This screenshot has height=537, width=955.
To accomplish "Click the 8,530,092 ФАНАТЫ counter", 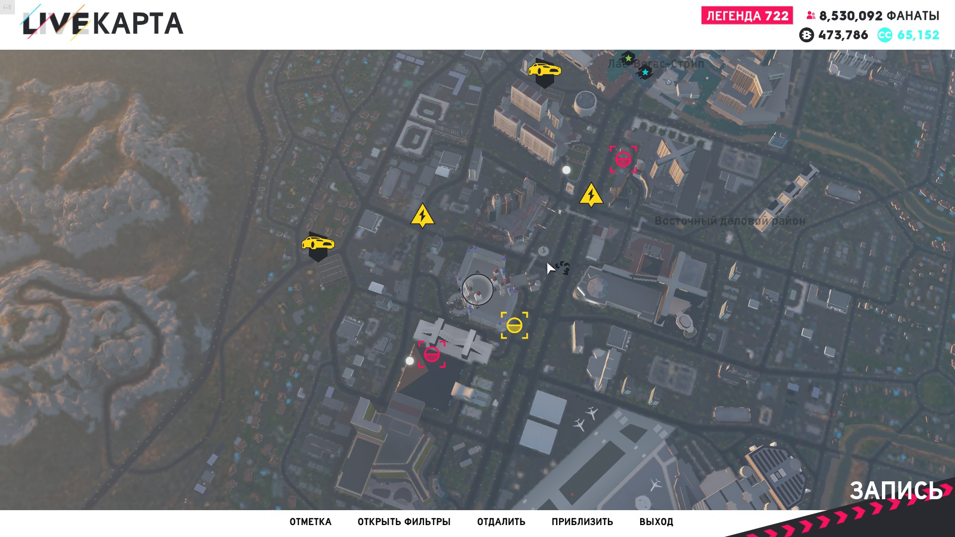I will coord(879,16).
